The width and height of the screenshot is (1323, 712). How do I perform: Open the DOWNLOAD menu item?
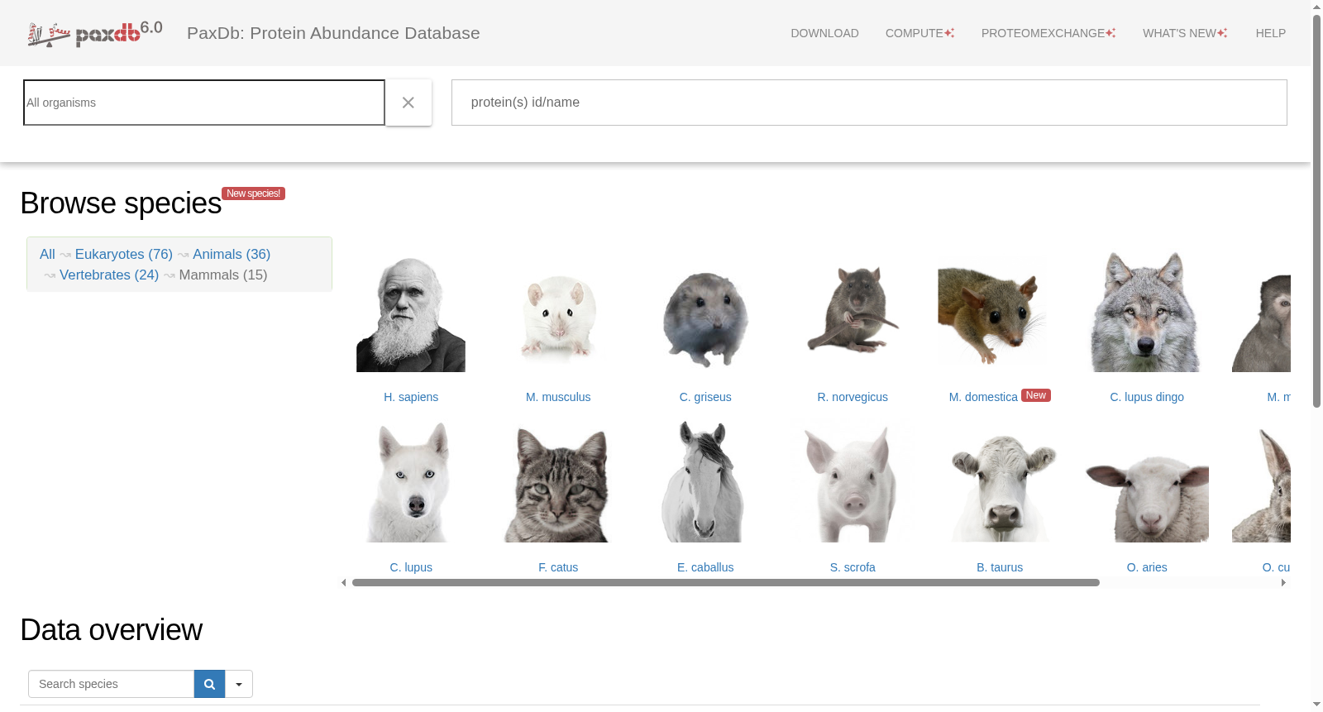(x=824, y=33)
